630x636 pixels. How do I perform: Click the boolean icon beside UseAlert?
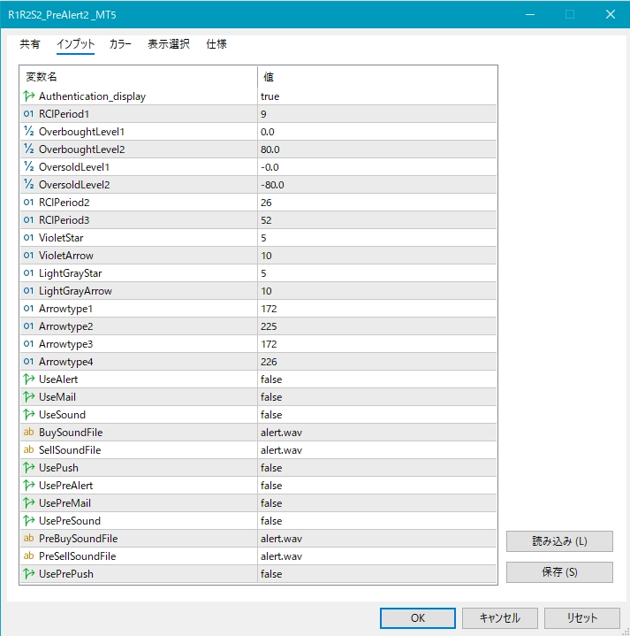[29, 379]
